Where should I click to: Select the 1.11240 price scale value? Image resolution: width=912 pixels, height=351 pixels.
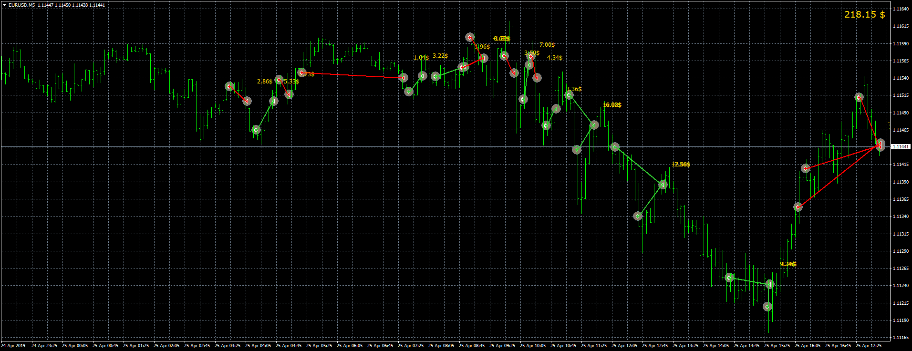(x=901, y=286)
